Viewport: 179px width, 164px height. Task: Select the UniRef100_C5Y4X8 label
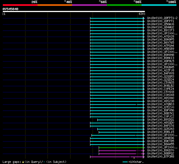161,92
